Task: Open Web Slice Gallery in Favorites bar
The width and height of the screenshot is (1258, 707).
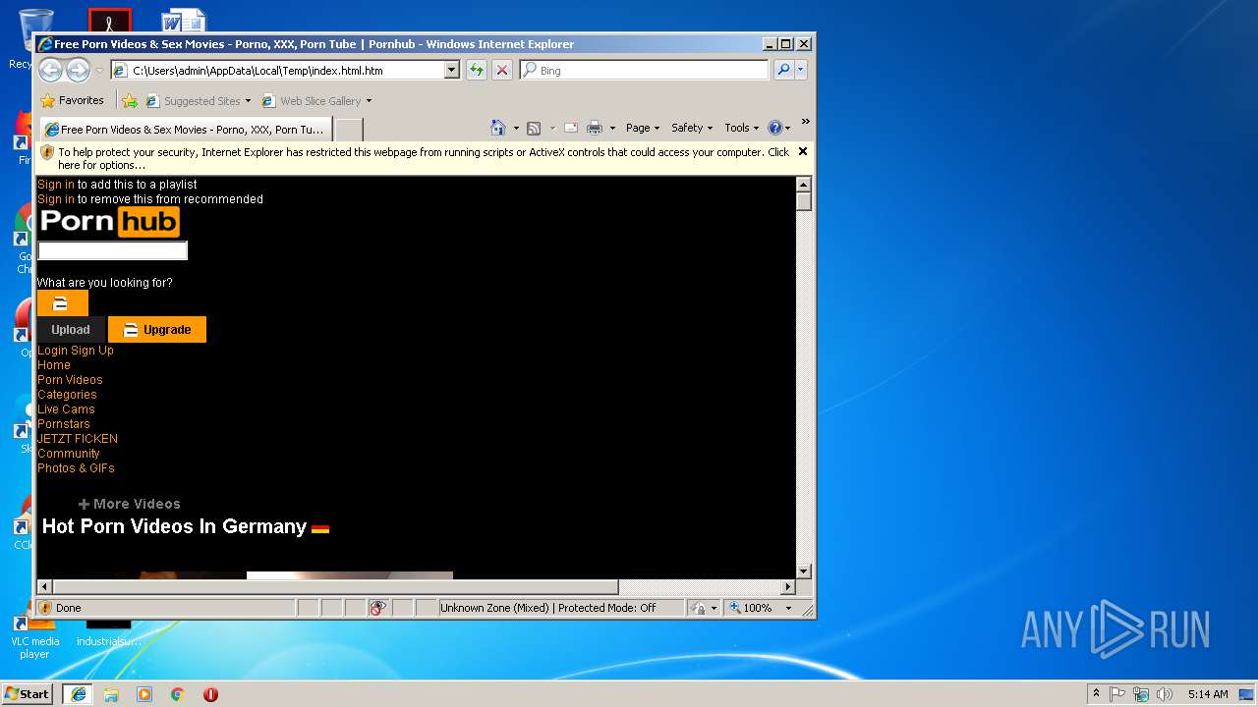Action: [316, 100]
